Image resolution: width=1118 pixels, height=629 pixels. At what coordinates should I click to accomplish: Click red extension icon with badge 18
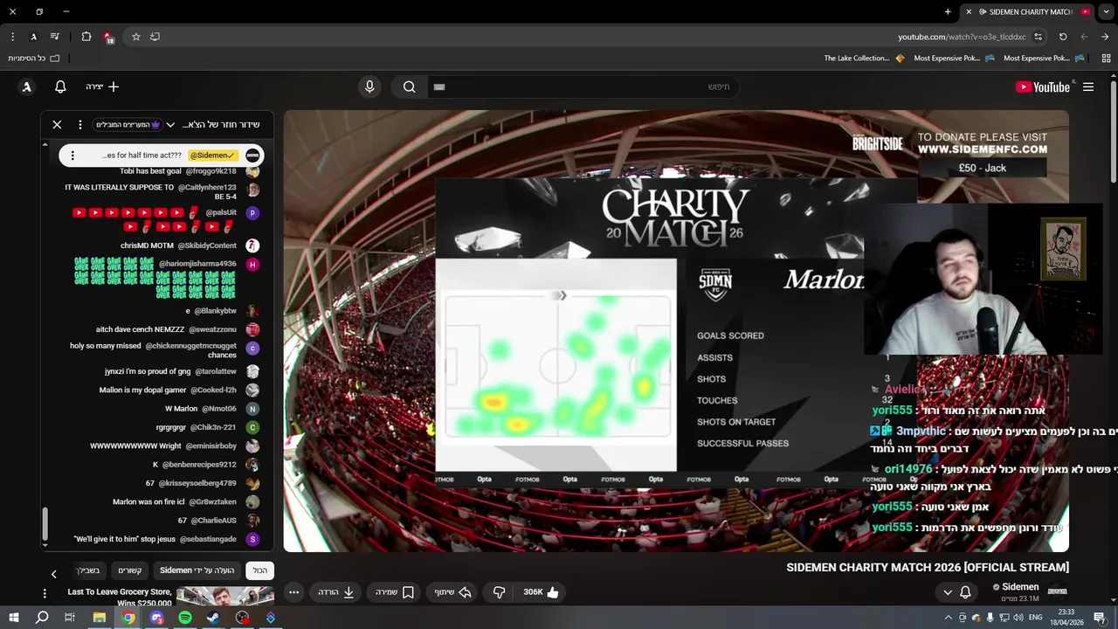(108, 37)
